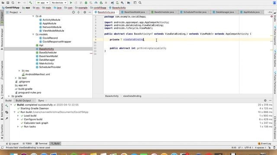Viewport: 277px width, 155px height.
Task: Click the Debug app bug icon
Action: [86, 3]
